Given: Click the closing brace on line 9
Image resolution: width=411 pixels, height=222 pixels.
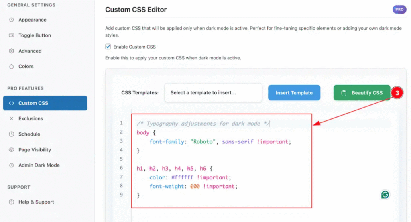Looking at the screenshot, I should click(138, 196).
